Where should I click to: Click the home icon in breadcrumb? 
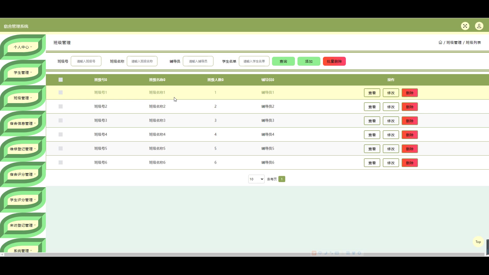pos(440,43)
